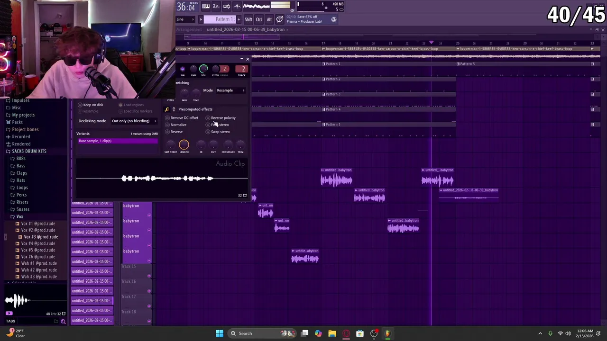The height and width of the screenshot is (341, 607).
Task: Toggle Load slice markers option
Action: [x=136, y=111]
